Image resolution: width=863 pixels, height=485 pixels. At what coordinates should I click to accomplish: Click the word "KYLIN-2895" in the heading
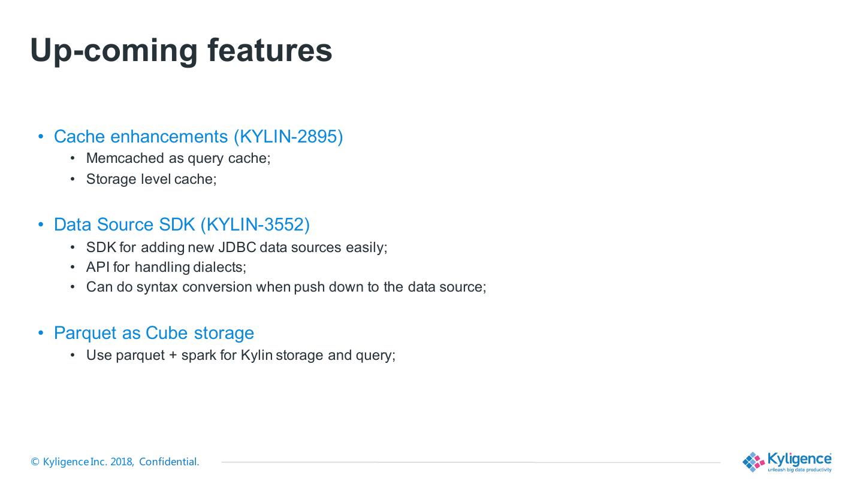[288, 137]
